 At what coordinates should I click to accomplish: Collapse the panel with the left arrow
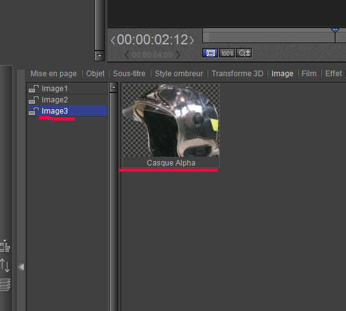point(21,267)
